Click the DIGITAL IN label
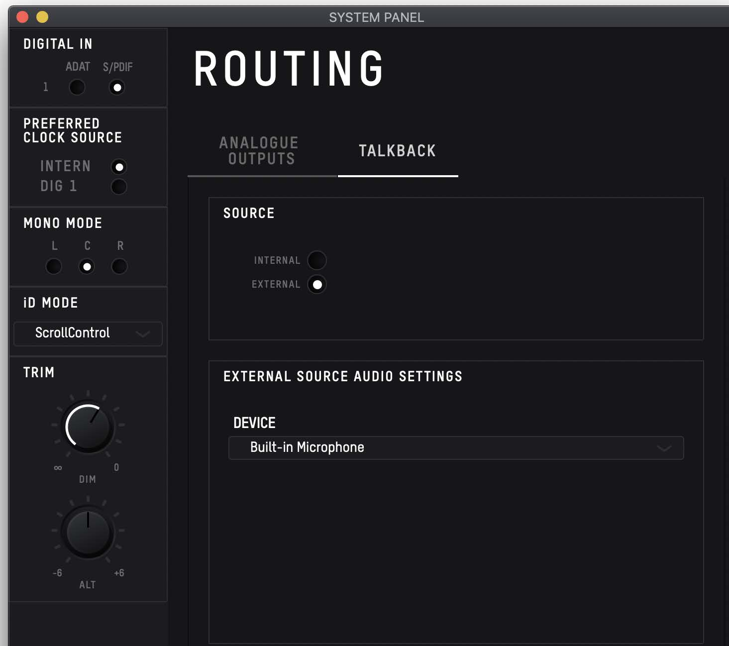Viewport: 729px width, 646px height. tap(58, 44)
